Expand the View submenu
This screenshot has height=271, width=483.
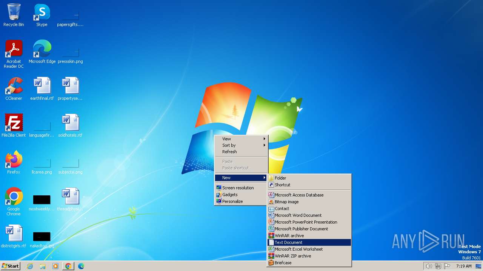coord(241,139)
